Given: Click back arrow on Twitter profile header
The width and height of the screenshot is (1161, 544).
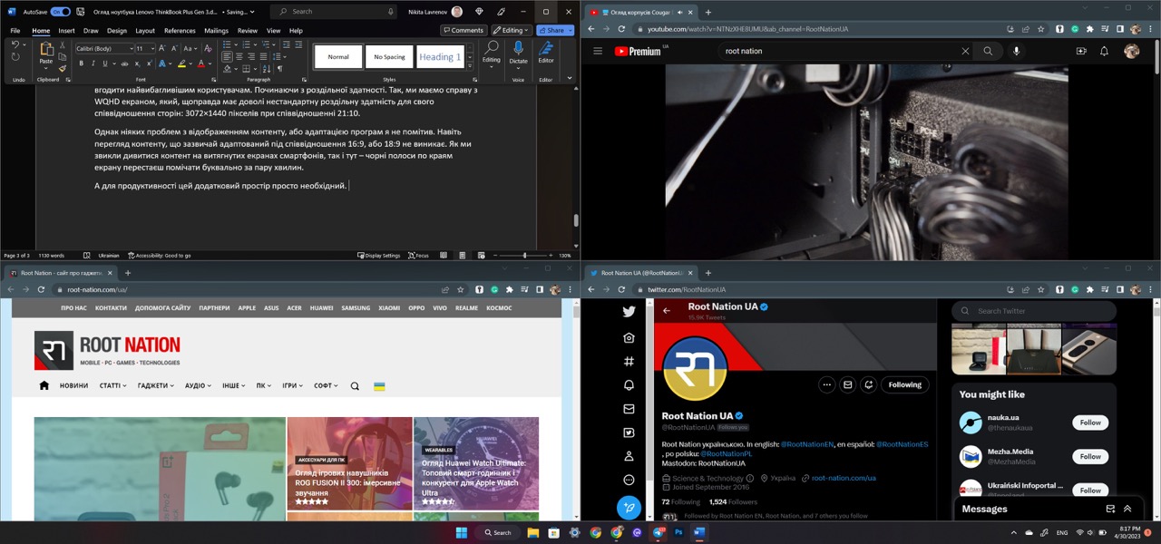Looking at the screenshot, I should tap(667, 310).
